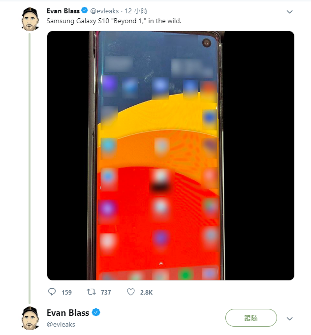The height and width of the screenshot is (335, 311).
Task: Click the tweet text about Samsung Galaxy S10
Action: point(114,22)
